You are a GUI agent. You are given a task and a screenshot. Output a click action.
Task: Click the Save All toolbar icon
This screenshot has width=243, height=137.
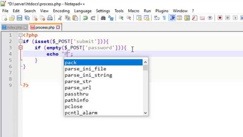point(27,18)
